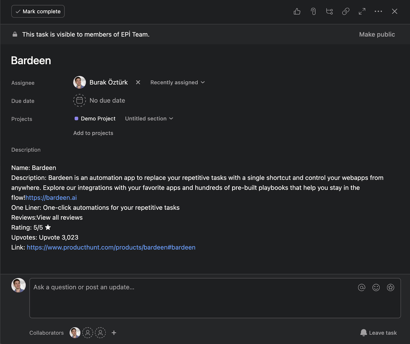Like the task with thumbs up icon

[x=297, y=11]
